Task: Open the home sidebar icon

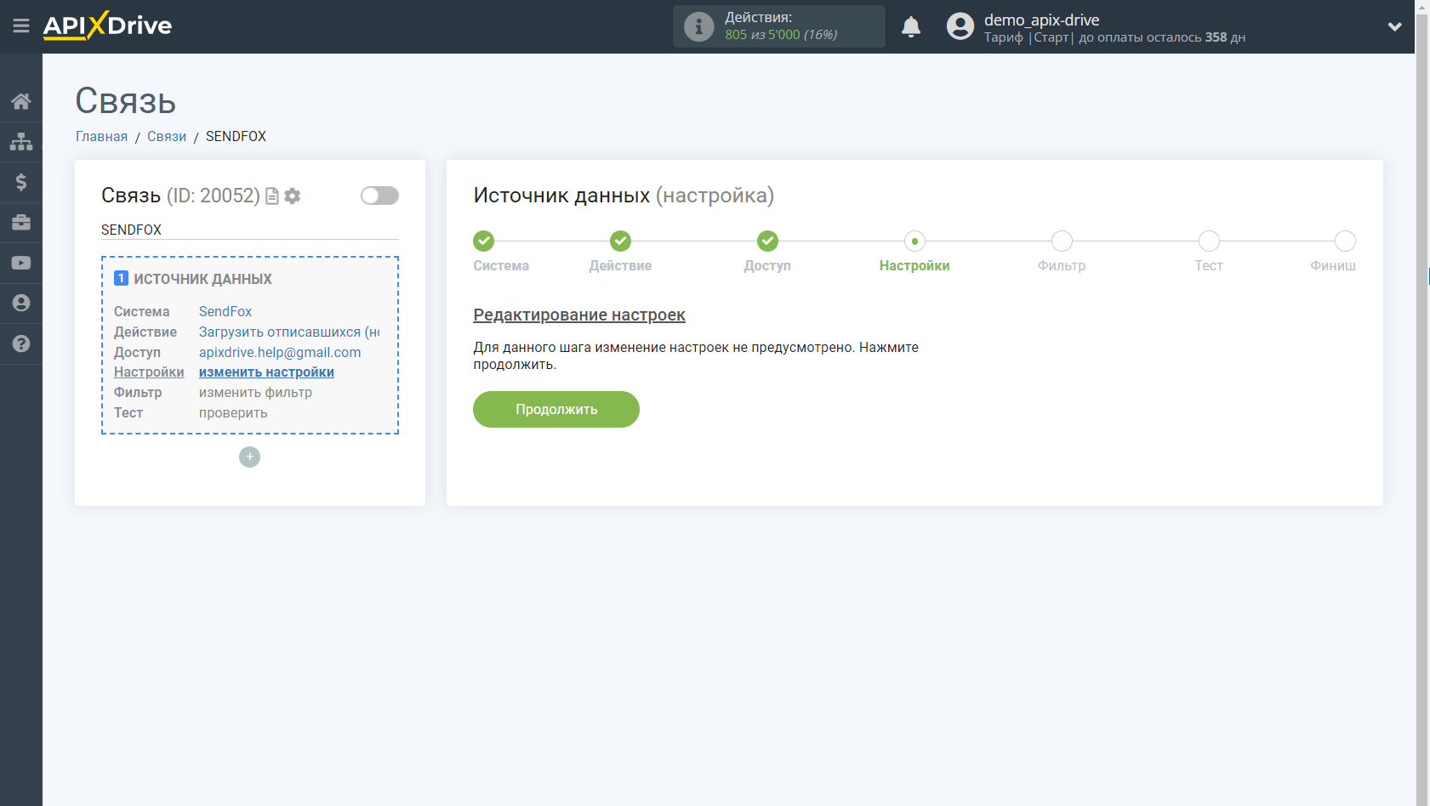Action: coord(21,101)
